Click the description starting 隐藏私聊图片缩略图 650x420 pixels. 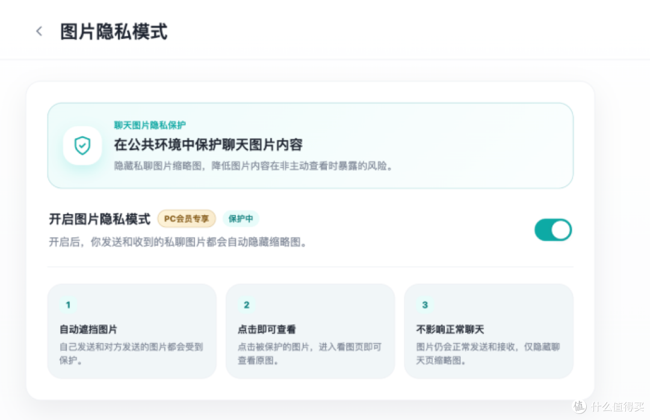click(x=253, y=166)
